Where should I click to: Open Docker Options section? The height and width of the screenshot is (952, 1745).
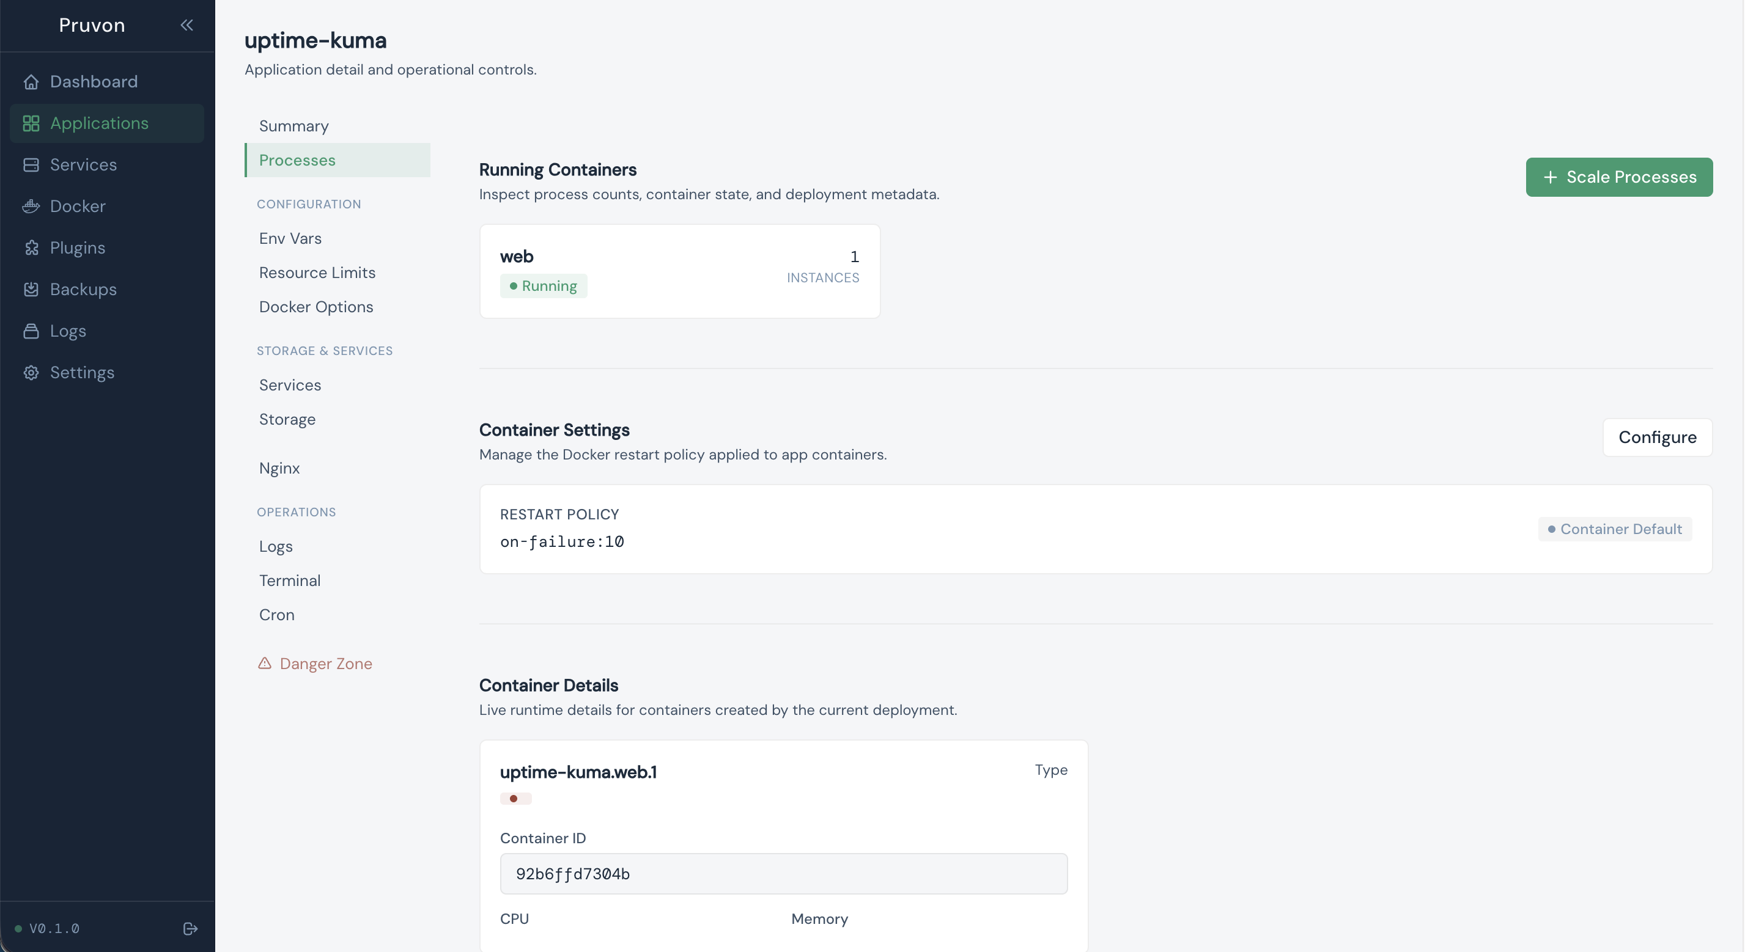point(338,307)
